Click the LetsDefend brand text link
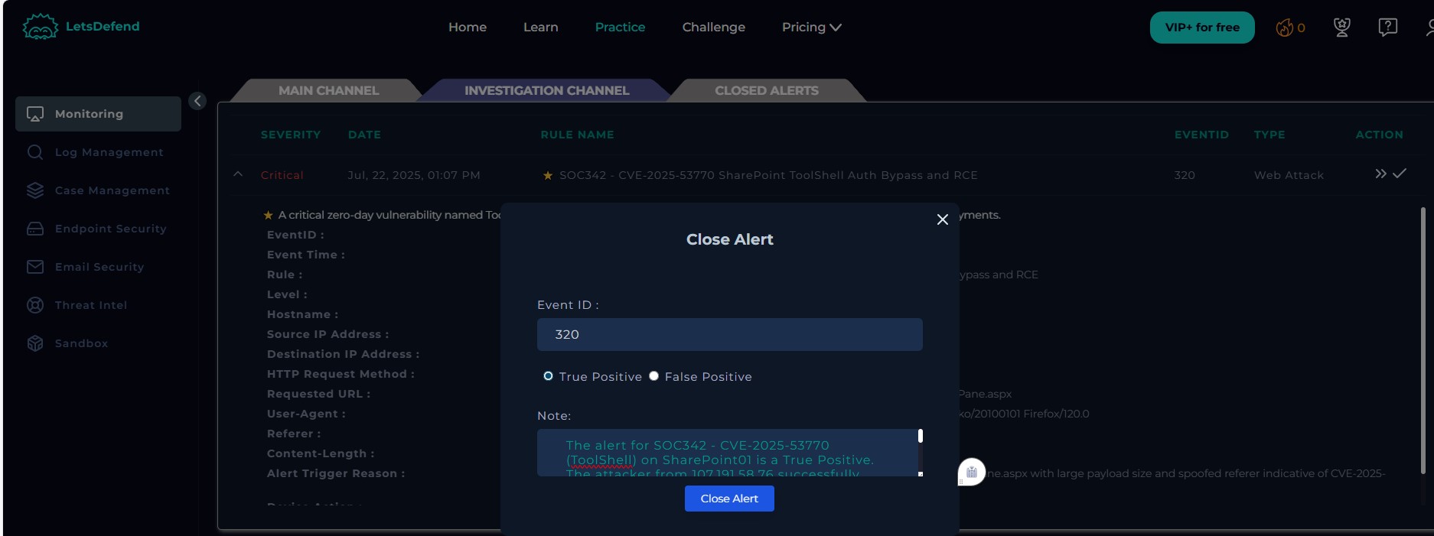 [x=103, y=26]
